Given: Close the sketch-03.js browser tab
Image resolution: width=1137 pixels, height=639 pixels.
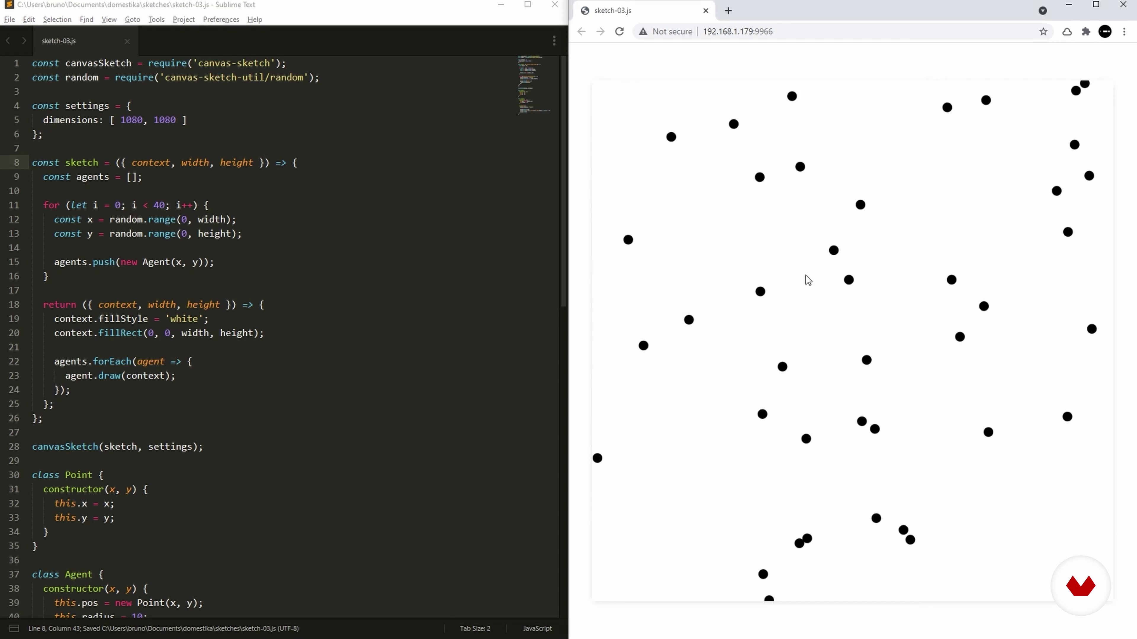Looking at the screenshot, I should [x=705, y=11].
